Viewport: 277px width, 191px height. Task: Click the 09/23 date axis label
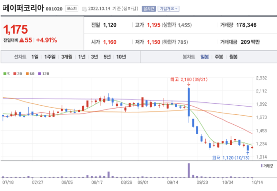click(x=202, y=182)
